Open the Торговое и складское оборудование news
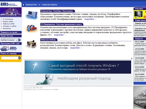This screenshot has height=109, width=146. pos(140,32)
